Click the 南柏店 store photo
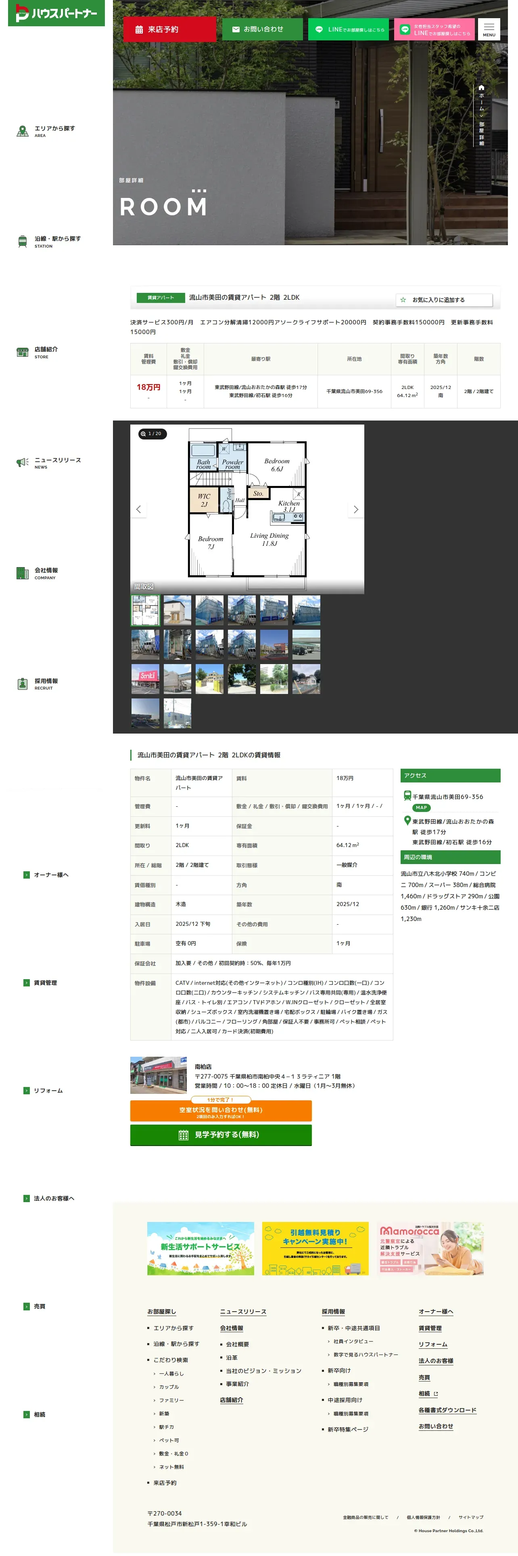518x1556 pixels. click(159, 1075)
